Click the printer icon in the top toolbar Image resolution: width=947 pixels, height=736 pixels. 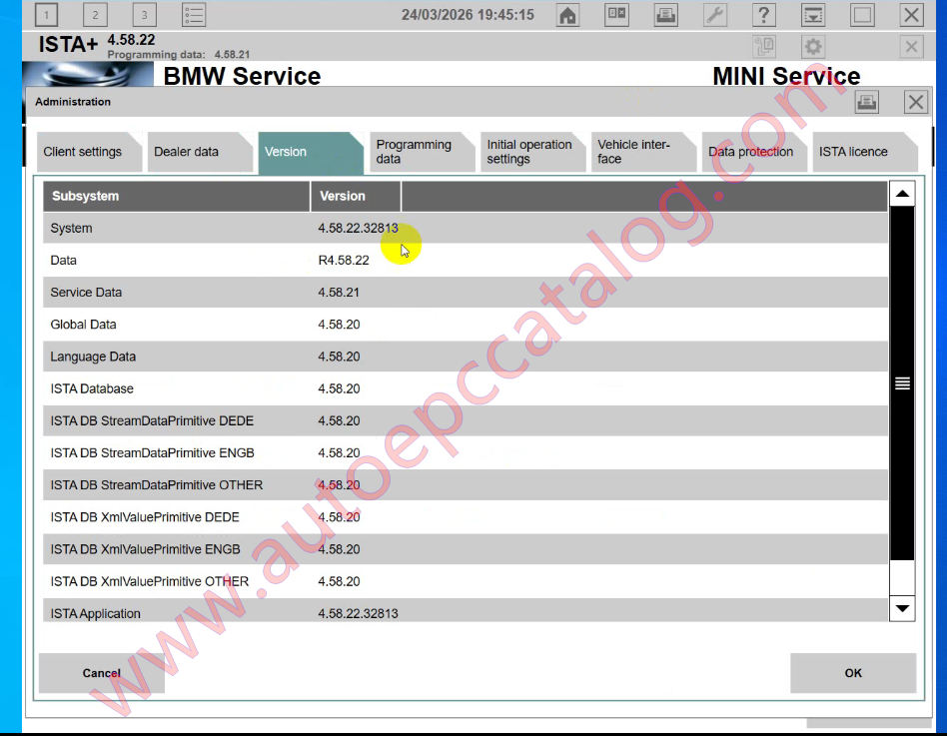click(665, 15)
